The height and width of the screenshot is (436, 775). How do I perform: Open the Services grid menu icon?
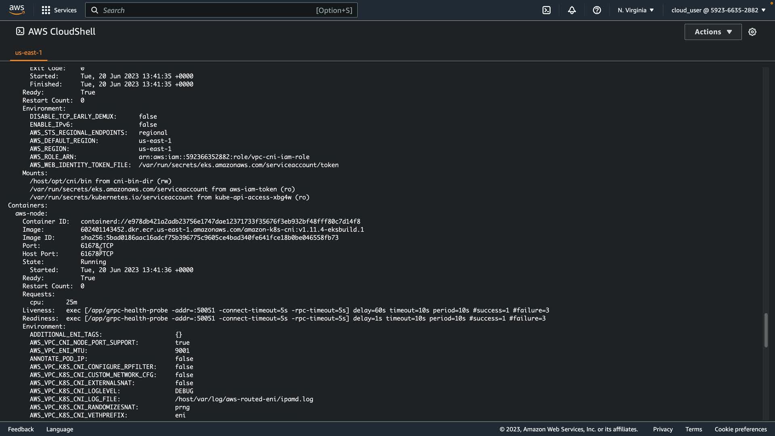click(x=46, y=10)
